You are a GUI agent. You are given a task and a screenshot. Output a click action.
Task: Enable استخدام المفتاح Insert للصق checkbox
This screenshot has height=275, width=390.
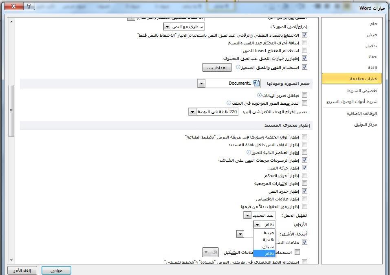(304, 51)
